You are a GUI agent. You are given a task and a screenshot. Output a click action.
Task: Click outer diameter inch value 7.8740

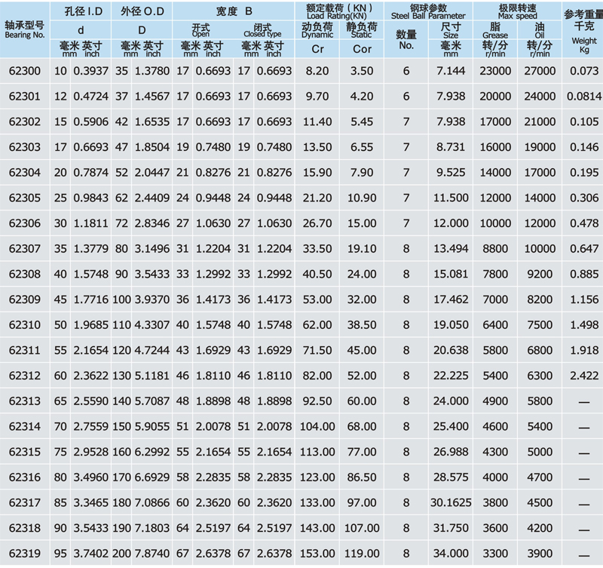tap(151, 553)
